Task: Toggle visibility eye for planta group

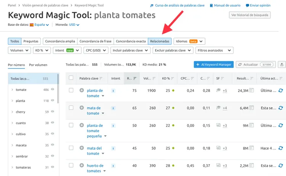Action: point(53,100)
